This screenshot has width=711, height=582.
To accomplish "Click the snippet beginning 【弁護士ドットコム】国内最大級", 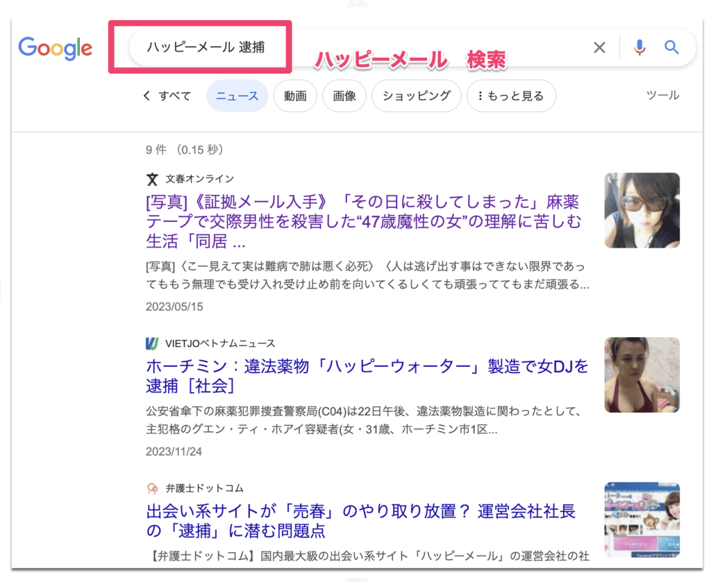I will click(x=368, y=556).
